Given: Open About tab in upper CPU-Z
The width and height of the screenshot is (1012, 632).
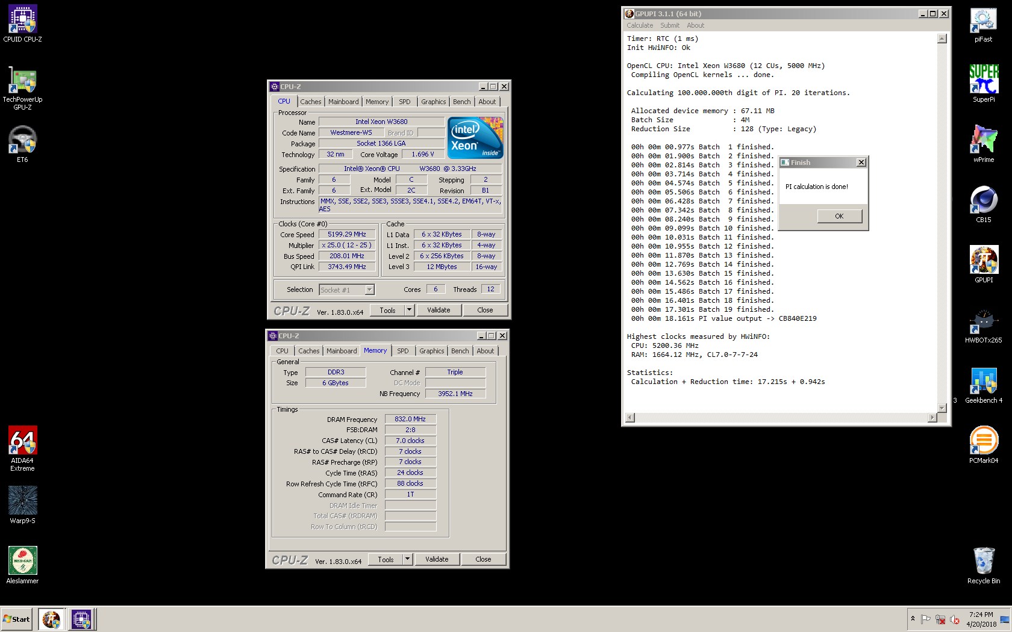Looking at the screenshot, I should (x=487, y=102).
